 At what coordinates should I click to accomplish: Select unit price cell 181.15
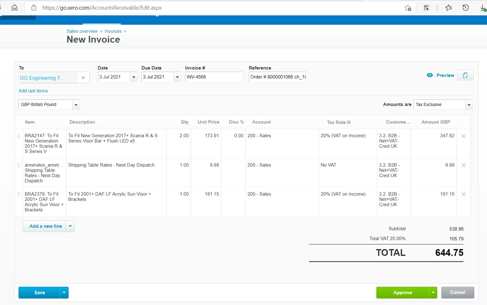click(x=206, y=202)
